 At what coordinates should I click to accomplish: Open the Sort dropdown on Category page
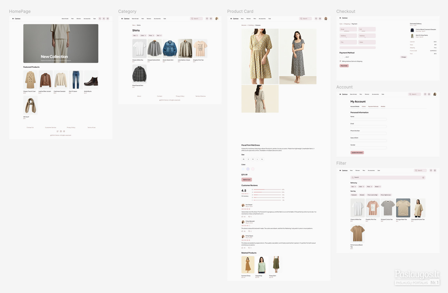pyautogui.click(x=159, y=35)
